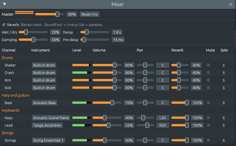This screenshot has width=236, height=146.
Task: Click the Reset mix button
Action: (89, 14)
